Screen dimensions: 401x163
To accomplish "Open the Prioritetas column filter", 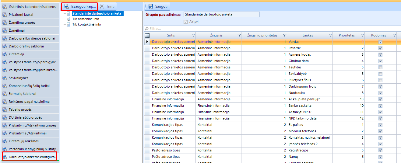I will [x=362, y=35].
